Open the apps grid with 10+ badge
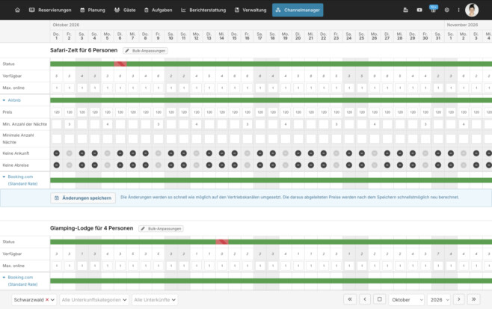 pyautogui.click(x=434, y=10)
